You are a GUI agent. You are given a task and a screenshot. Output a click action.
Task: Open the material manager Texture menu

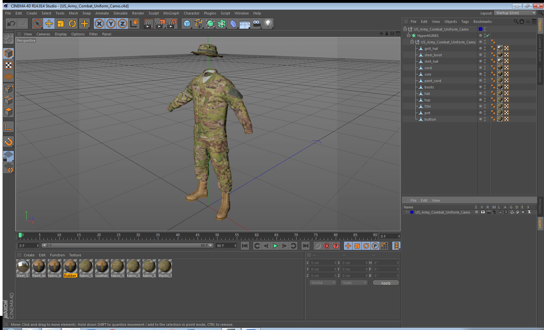coord(75,255)
